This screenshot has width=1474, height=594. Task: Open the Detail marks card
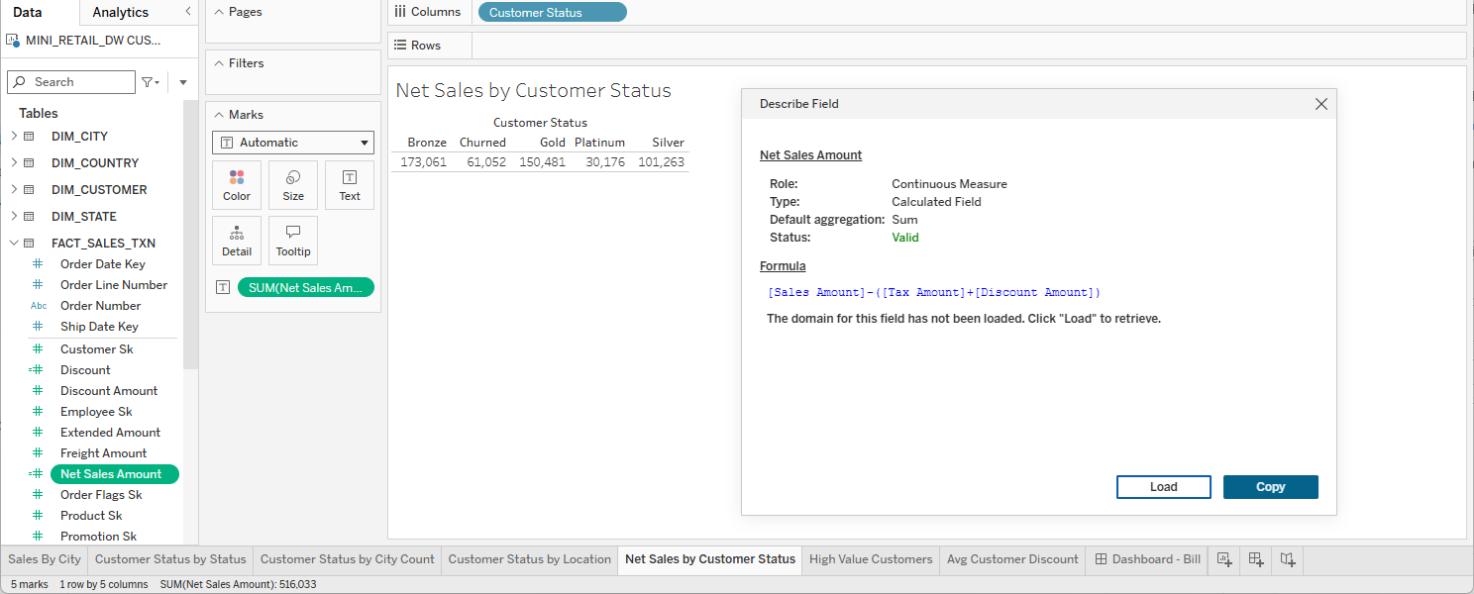237,241
